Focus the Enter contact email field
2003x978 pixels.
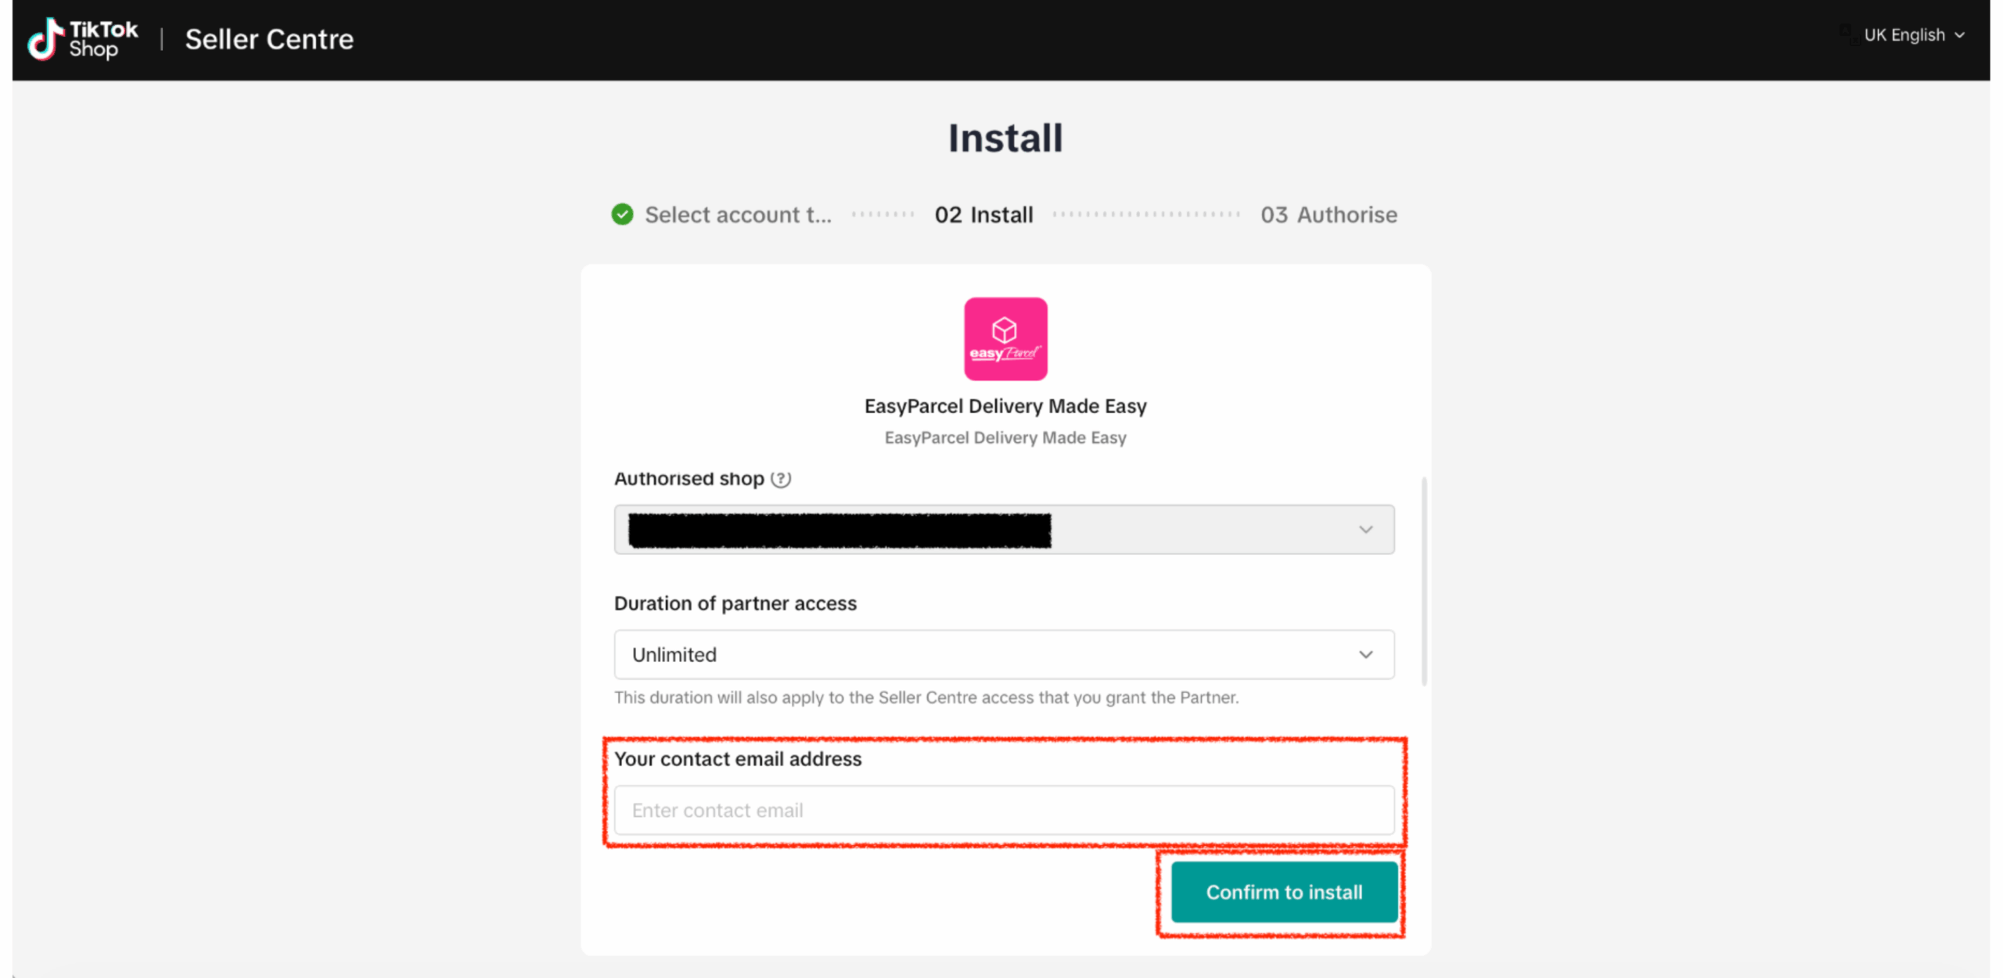tap(1003, 811)
